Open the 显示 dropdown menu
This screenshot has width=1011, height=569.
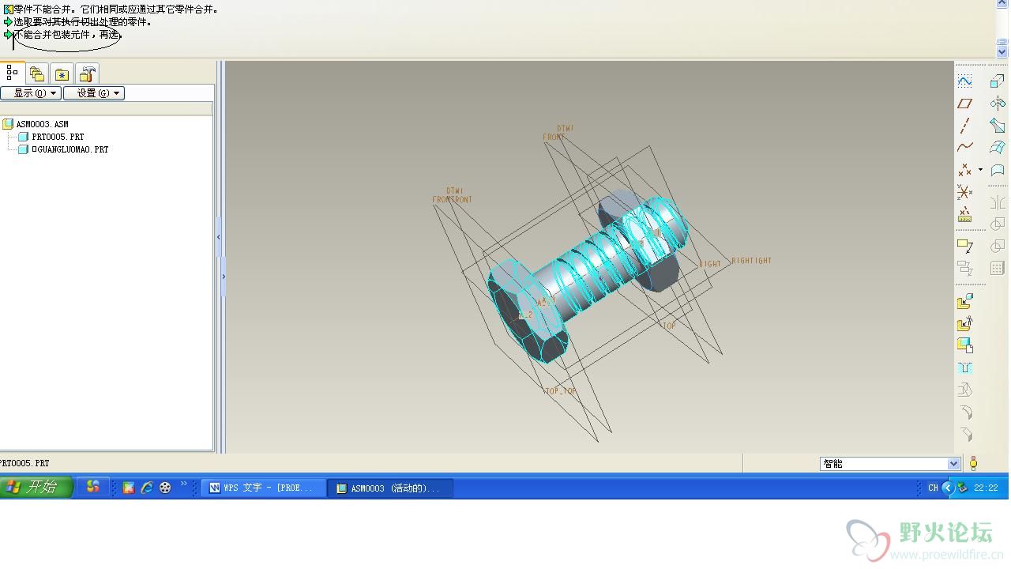coord(31,93)
